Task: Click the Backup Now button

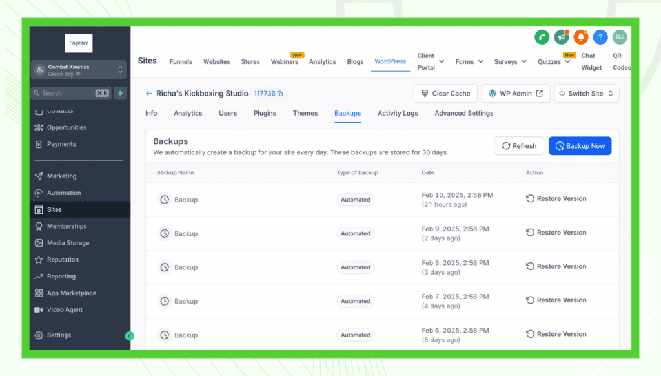Action: pos(580,146)
